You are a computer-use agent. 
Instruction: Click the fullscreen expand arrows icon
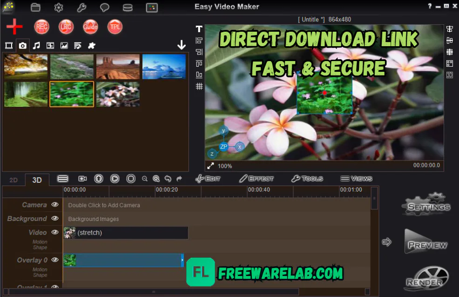pyautogui.click(x=210, y=166)
